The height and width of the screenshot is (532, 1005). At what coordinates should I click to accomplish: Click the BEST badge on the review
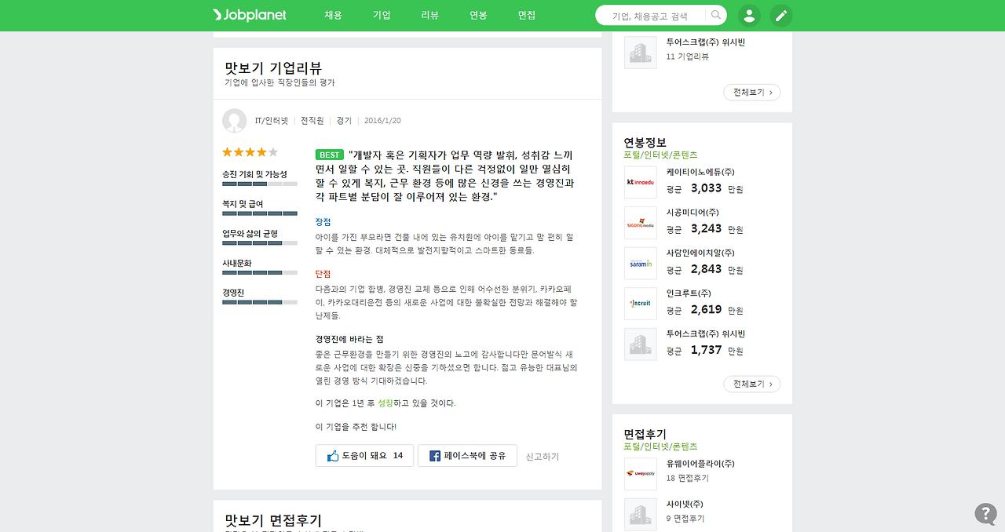[329, 155]
